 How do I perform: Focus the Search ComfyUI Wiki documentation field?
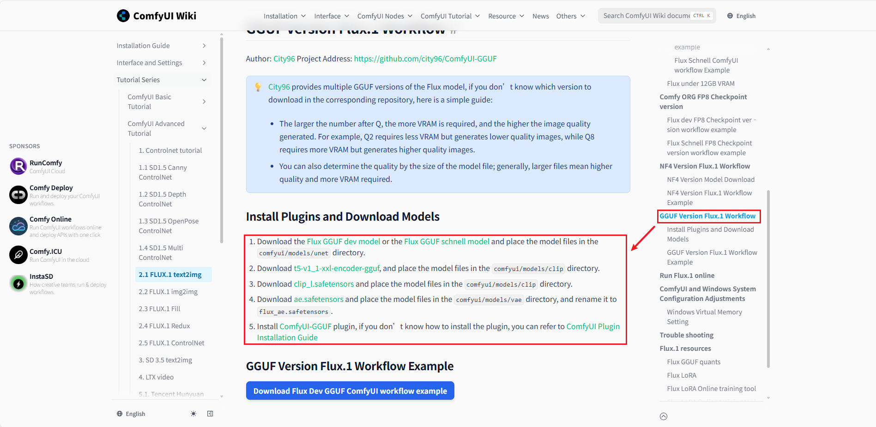646,16
